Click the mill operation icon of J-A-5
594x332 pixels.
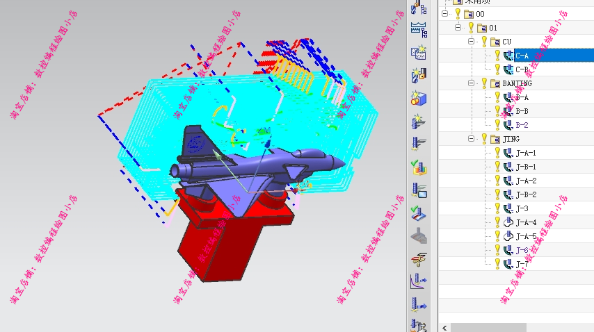coord(508,236)
